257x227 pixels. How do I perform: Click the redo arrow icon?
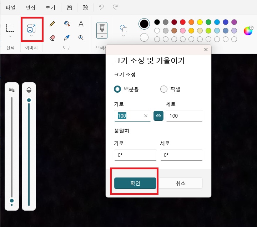point(115,7)
